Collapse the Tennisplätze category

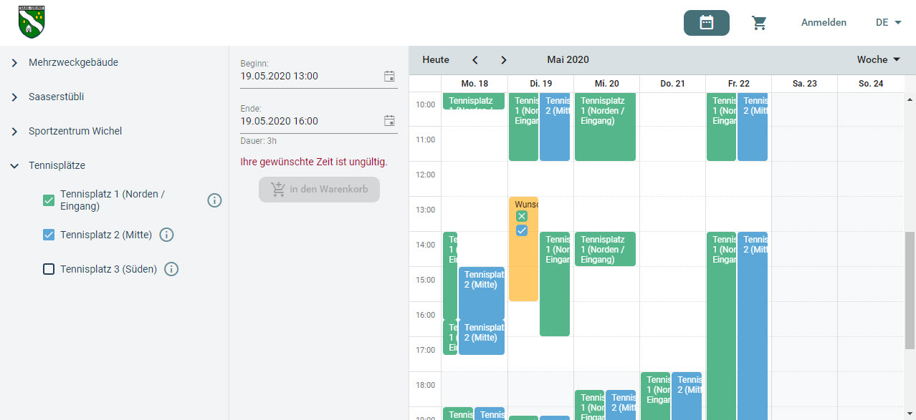pos(14,166)
